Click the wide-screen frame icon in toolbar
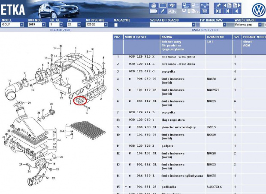 click(163, 6)
